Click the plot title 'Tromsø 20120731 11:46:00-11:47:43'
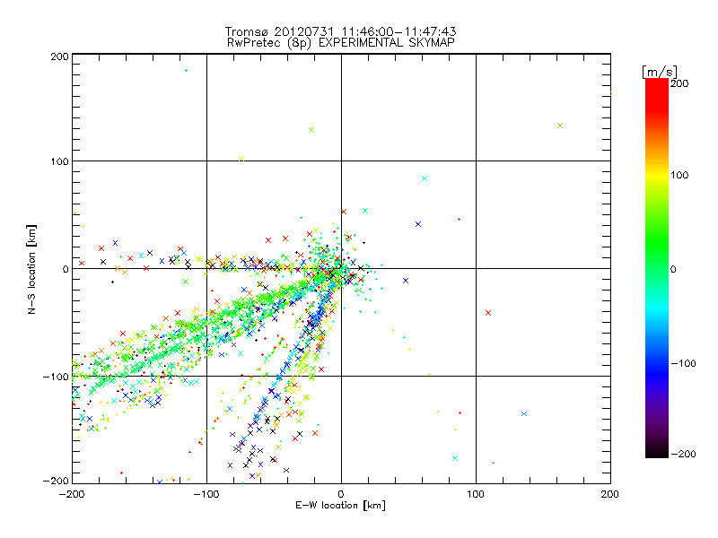The height and width of the screenshot is (538, 718). click(340, 31)
